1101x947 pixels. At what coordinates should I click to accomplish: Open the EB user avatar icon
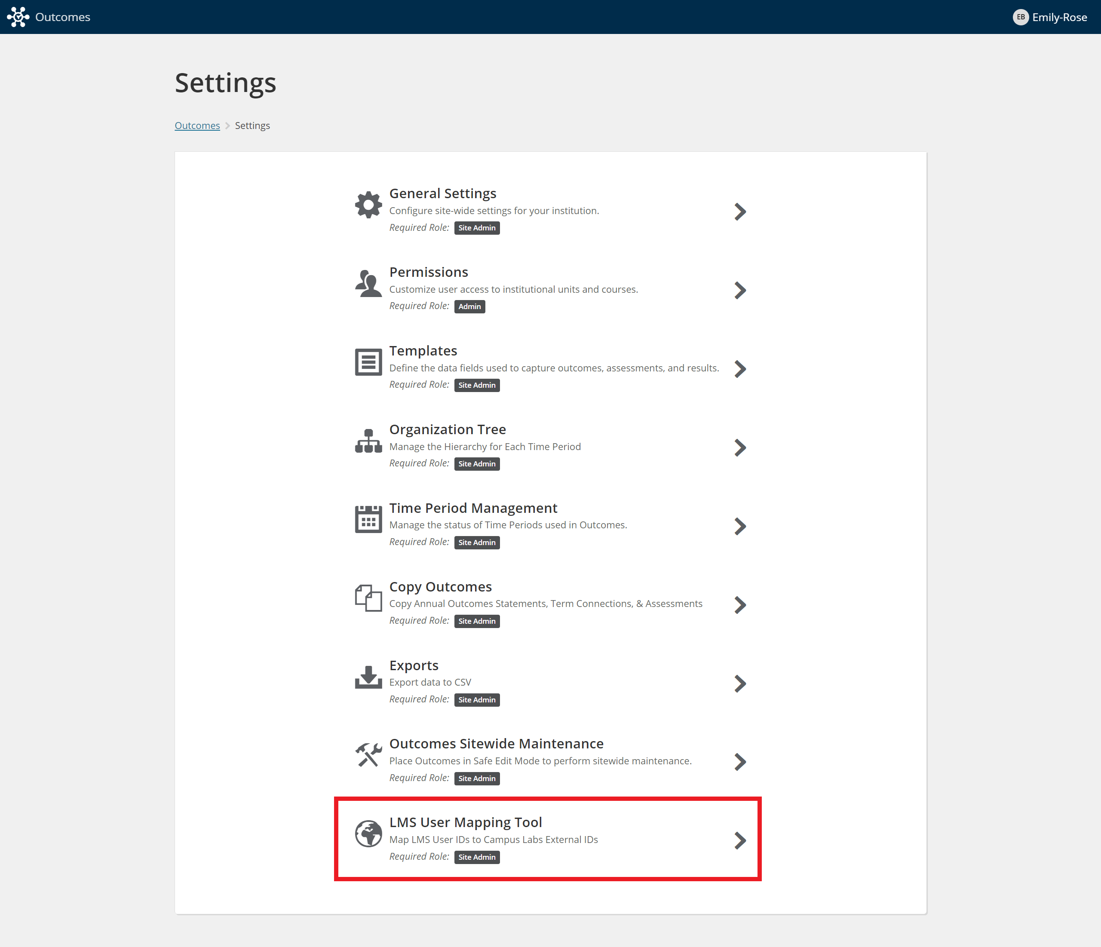1020,17
